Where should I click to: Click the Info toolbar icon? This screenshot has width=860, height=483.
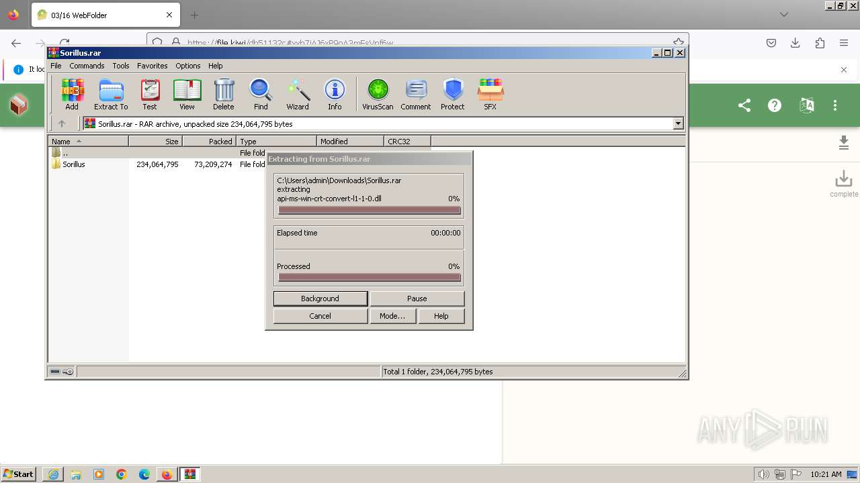coord(335,94)
